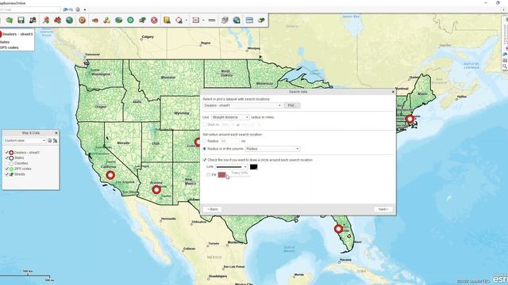Click the radius miles input field

click(x=230, y=141)
